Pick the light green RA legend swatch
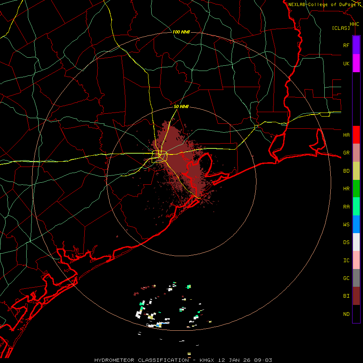This screenshot has width=363, height=363. [356, 207]
